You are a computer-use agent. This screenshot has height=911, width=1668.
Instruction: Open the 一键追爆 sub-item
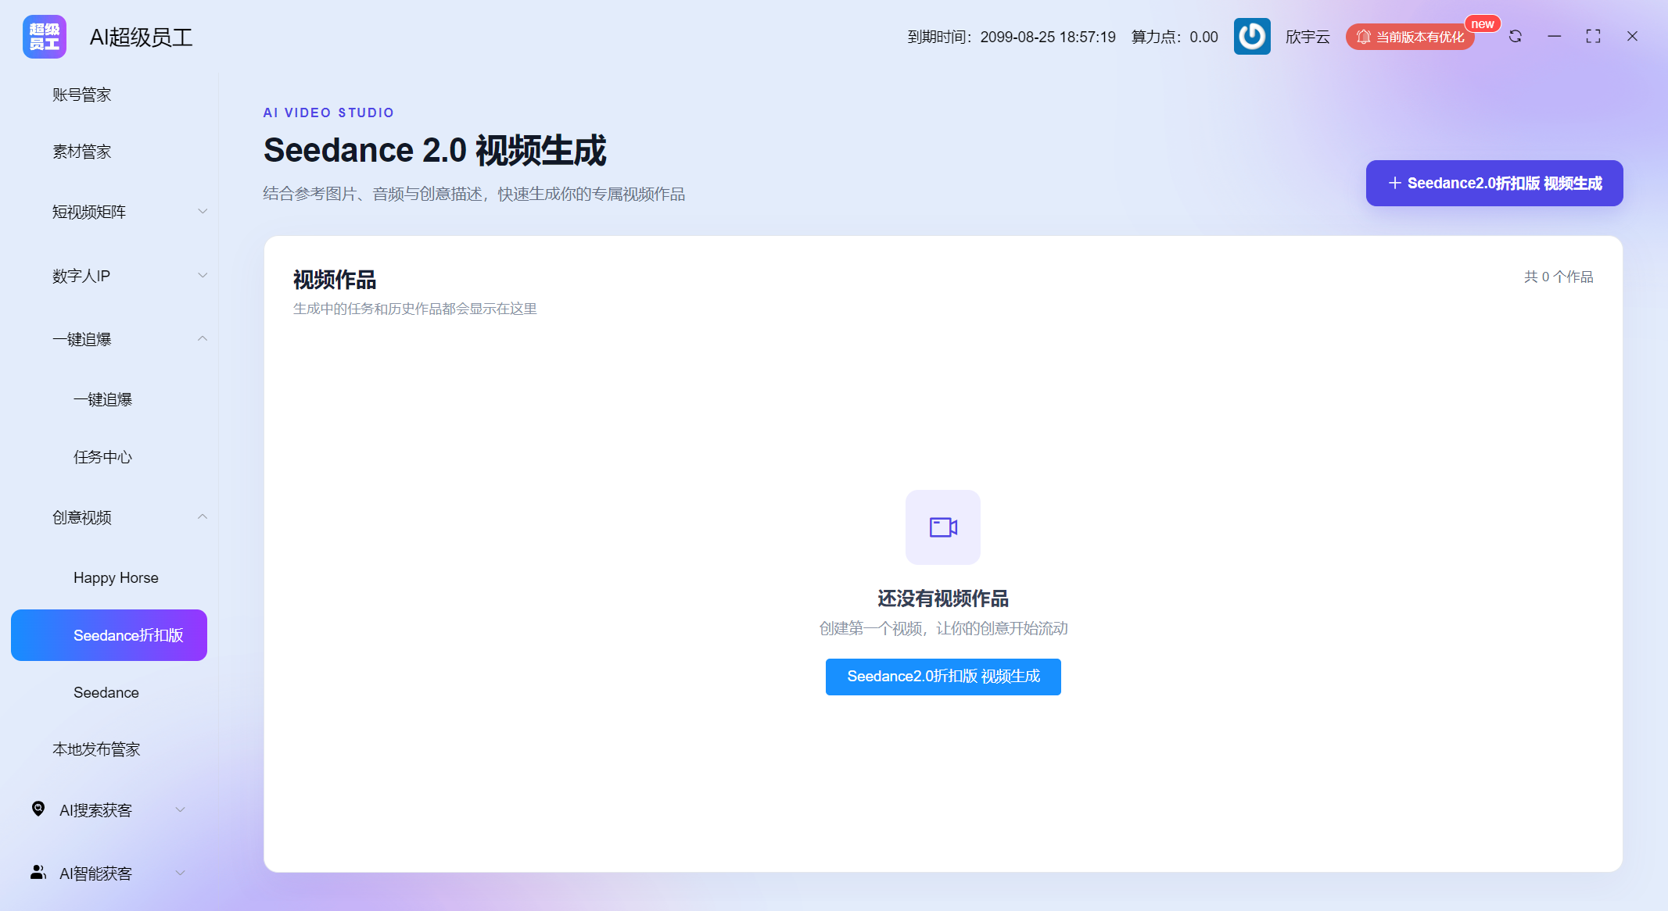(x=109, y=399)
